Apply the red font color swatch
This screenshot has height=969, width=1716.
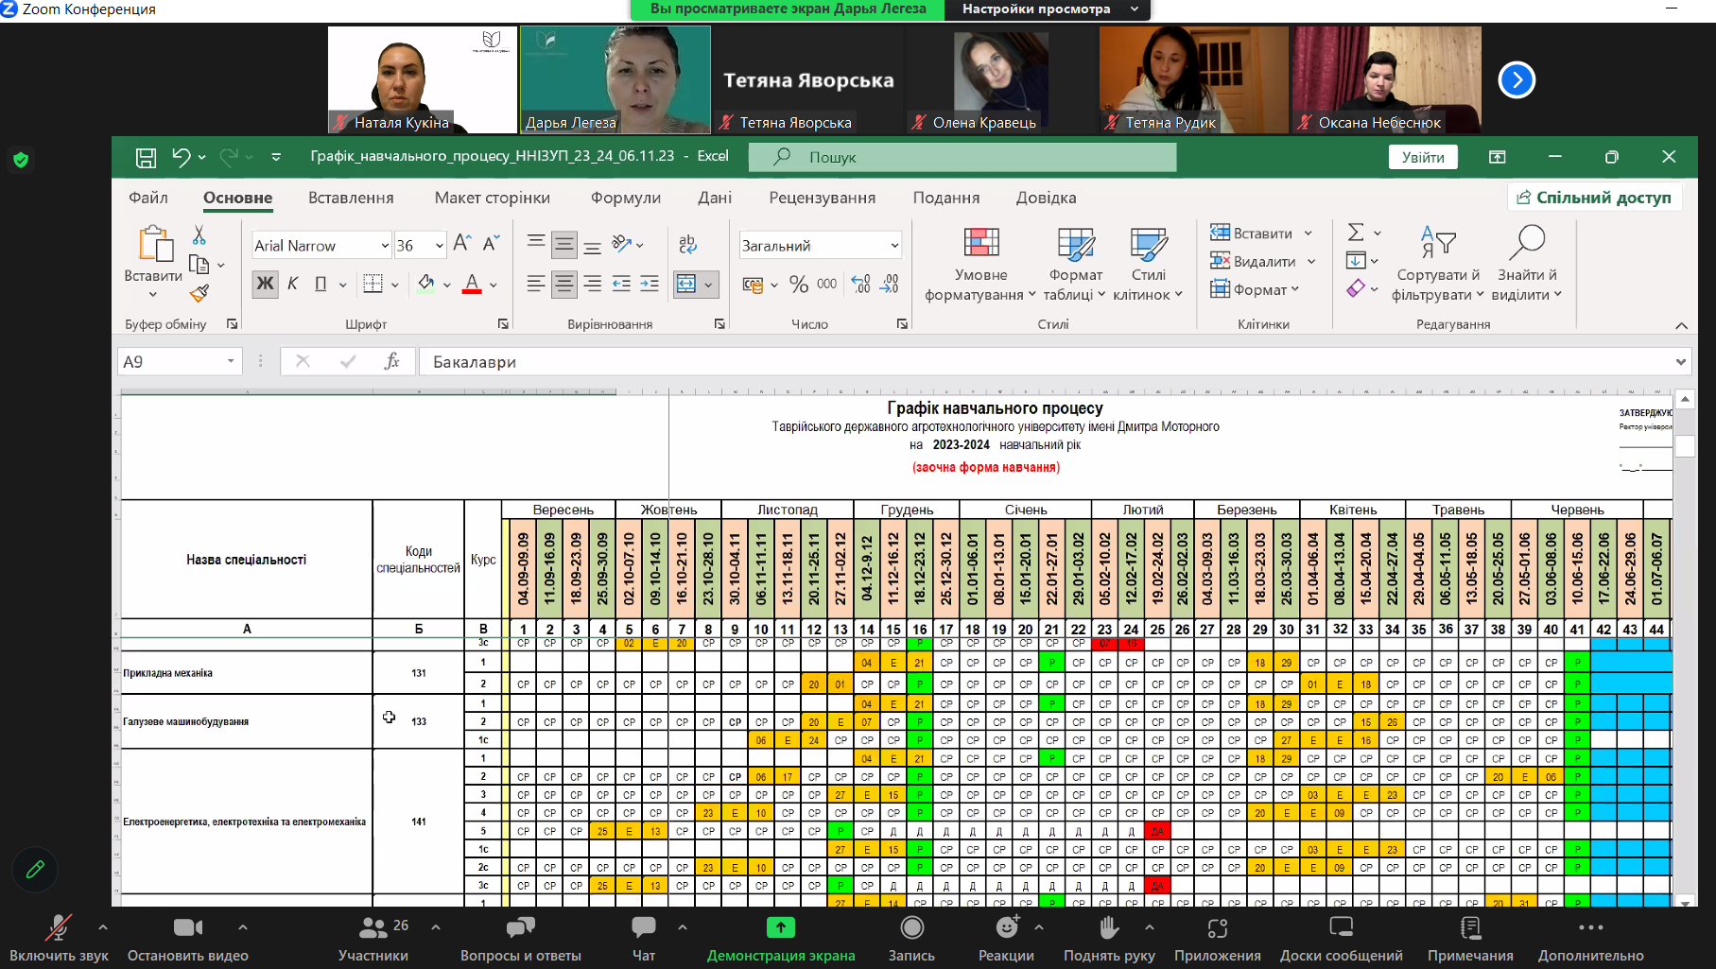[472, 284]
